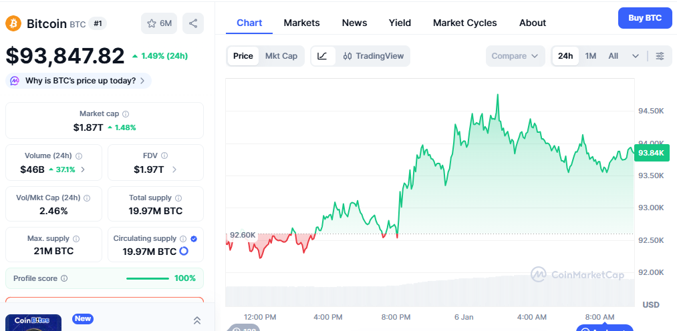
Task: Open 'Why is BTC's price up today?'
Action: click(79, 81)
